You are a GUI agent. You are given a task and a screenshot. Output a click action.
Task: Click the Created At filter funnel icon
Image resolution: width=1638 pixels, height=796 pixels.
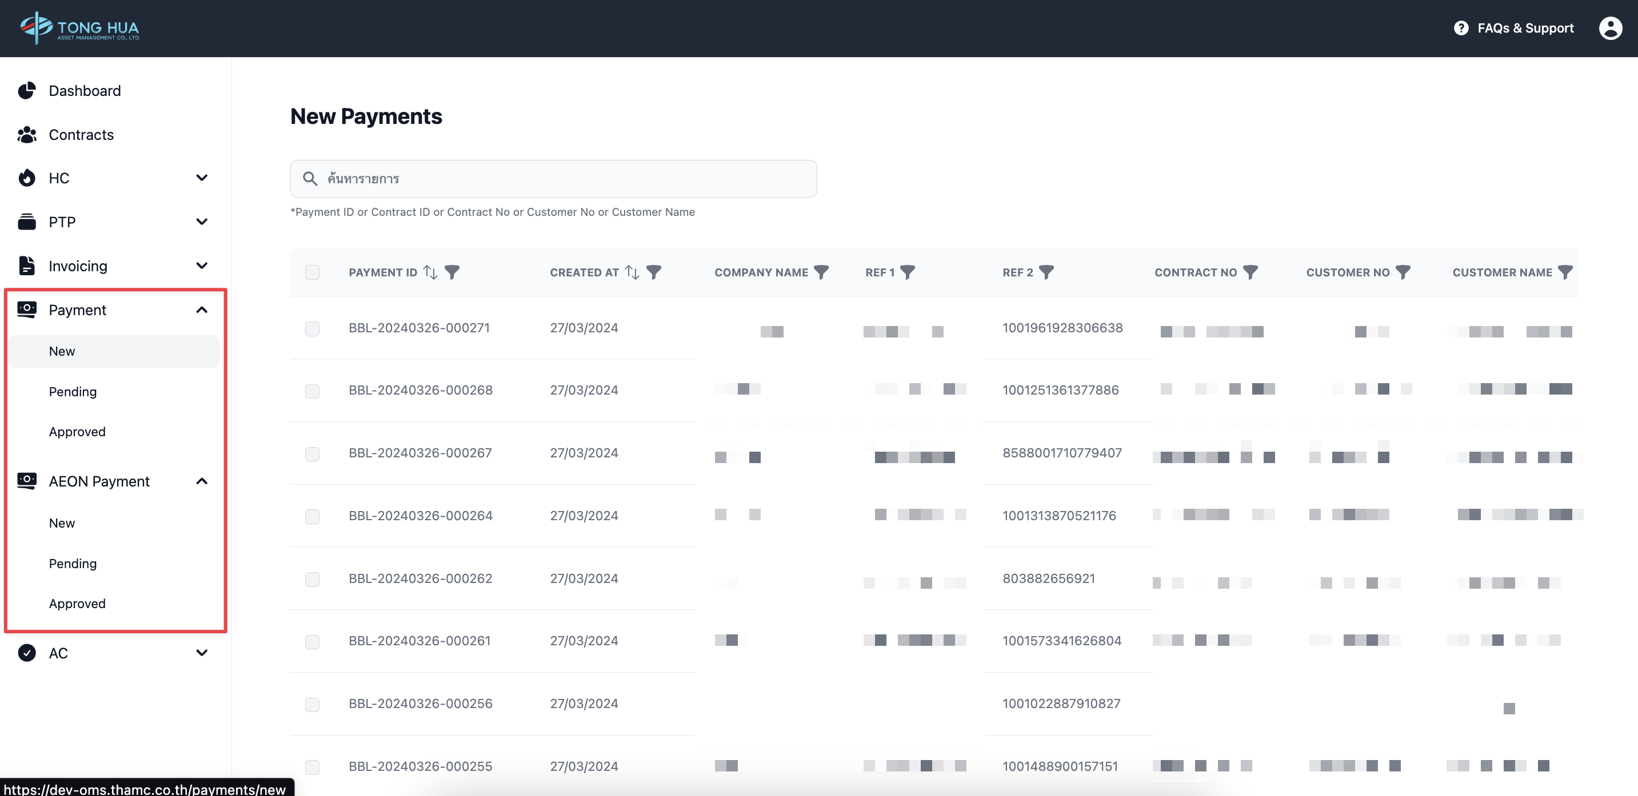click(654, 272)
